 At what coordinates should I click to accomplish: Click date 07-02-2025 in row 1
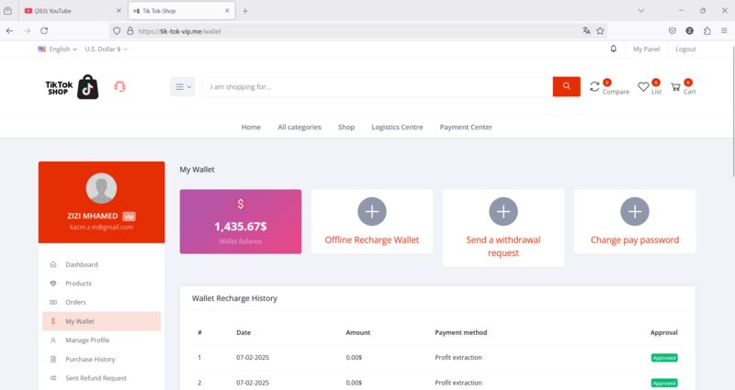pos(253,357)
